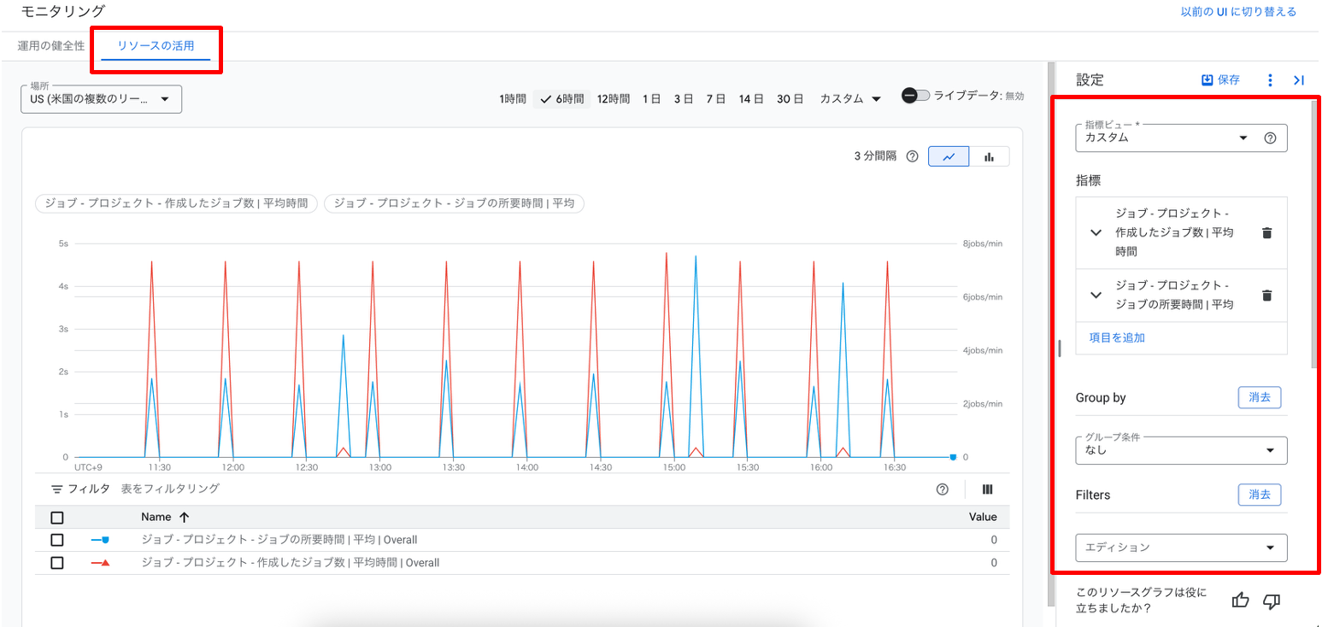Check the ジョブの所要時間 row checkbox
The width and height of the screenshot is (1328, 627).
click(x=57, y=540)
